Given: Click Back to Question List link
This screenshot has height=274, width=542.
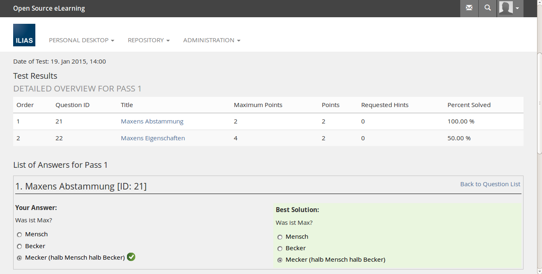Looking at the screenshot, I should coord(490,184).
